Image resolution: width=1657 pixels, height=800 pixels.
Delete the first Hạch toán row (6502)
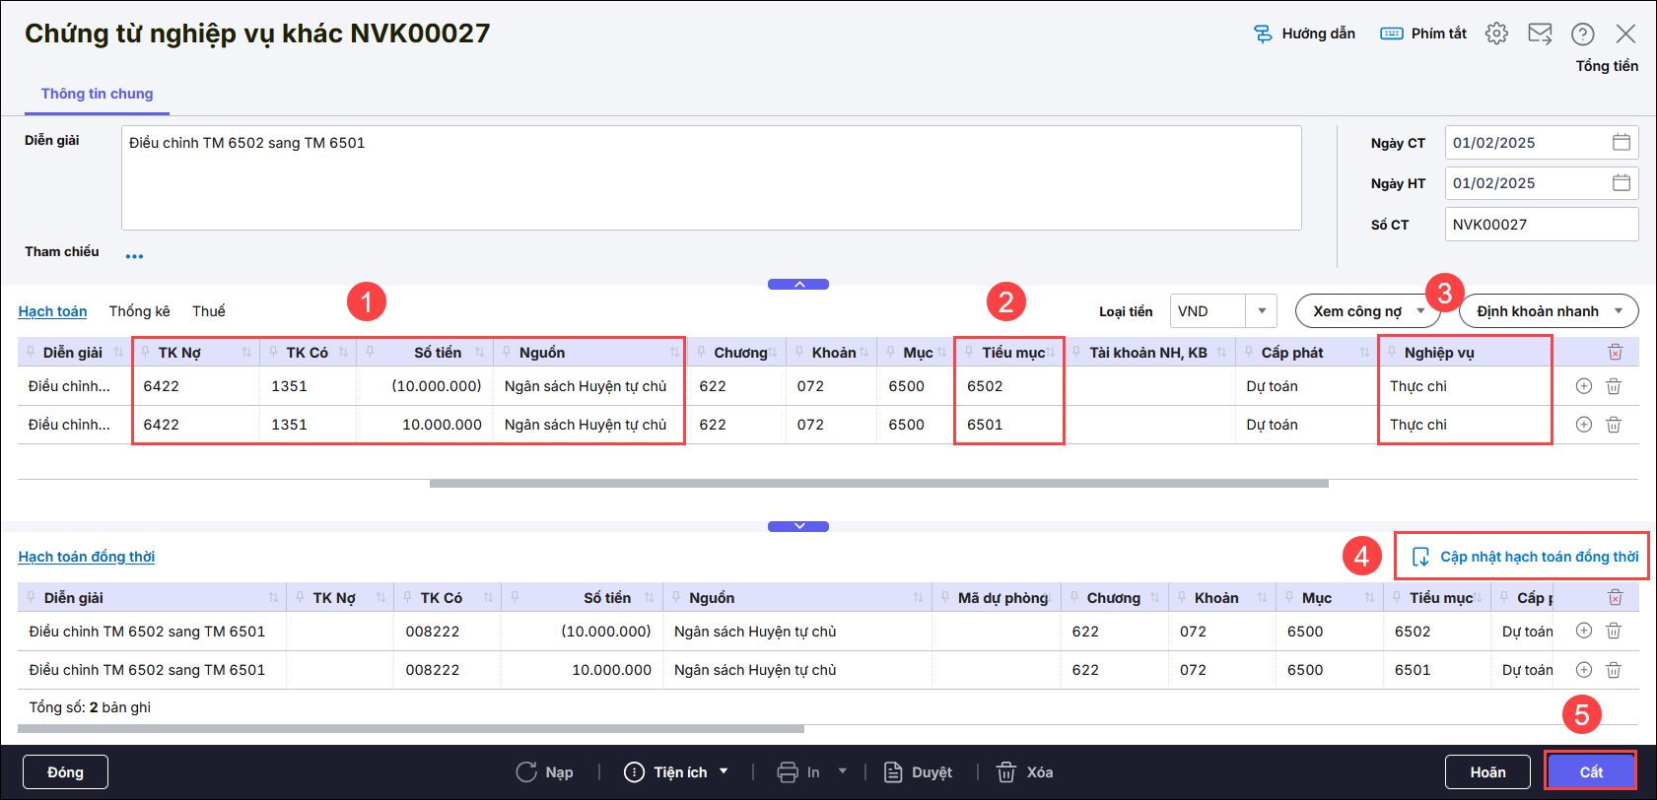click(1613, 386)
